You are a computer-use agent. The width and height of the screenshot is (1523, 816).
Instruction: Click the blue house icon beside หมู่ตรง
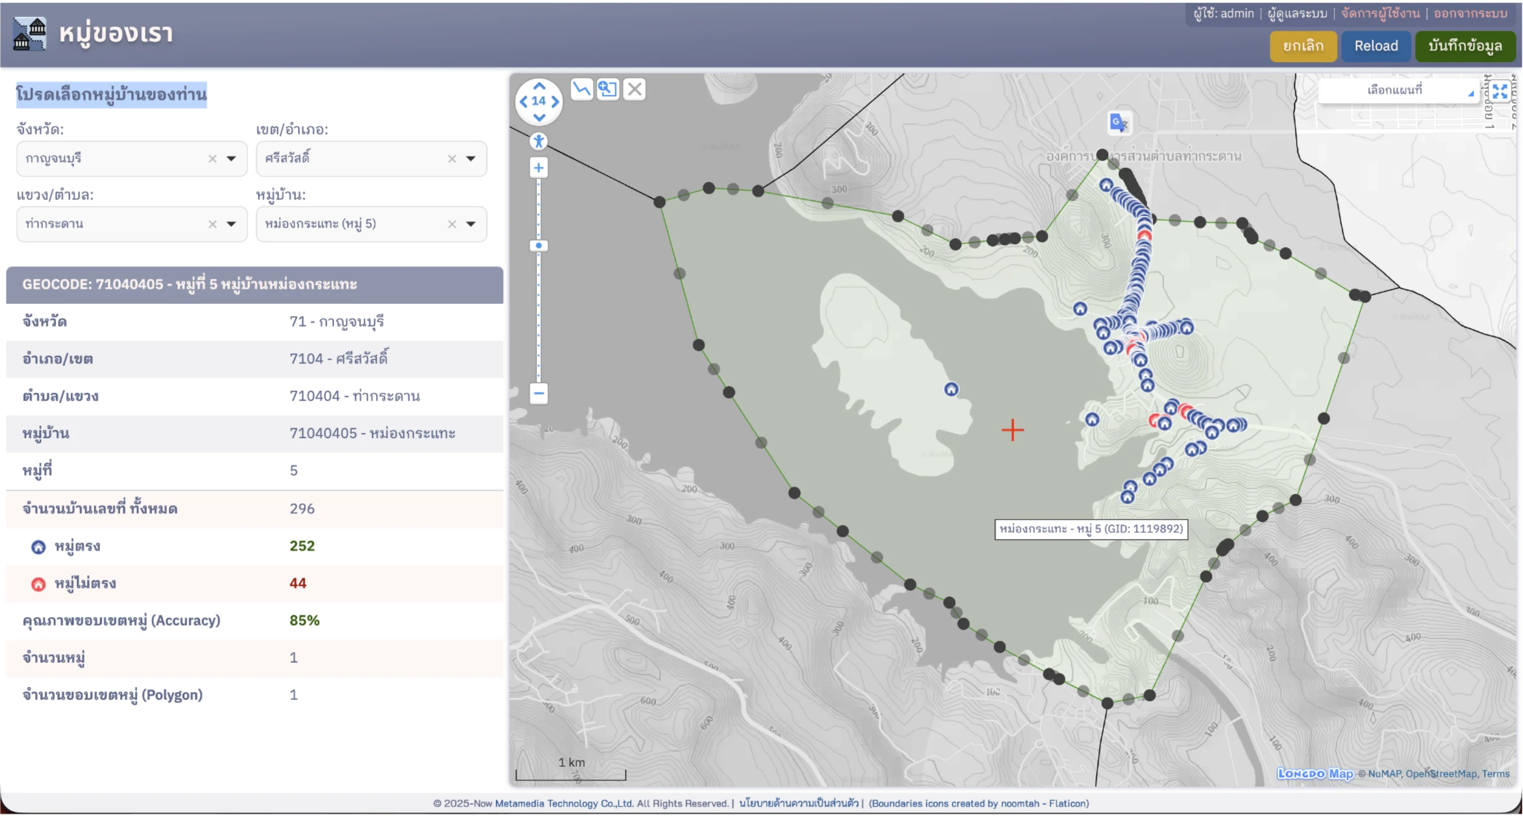pyautogui.click(x=39, y=547)
